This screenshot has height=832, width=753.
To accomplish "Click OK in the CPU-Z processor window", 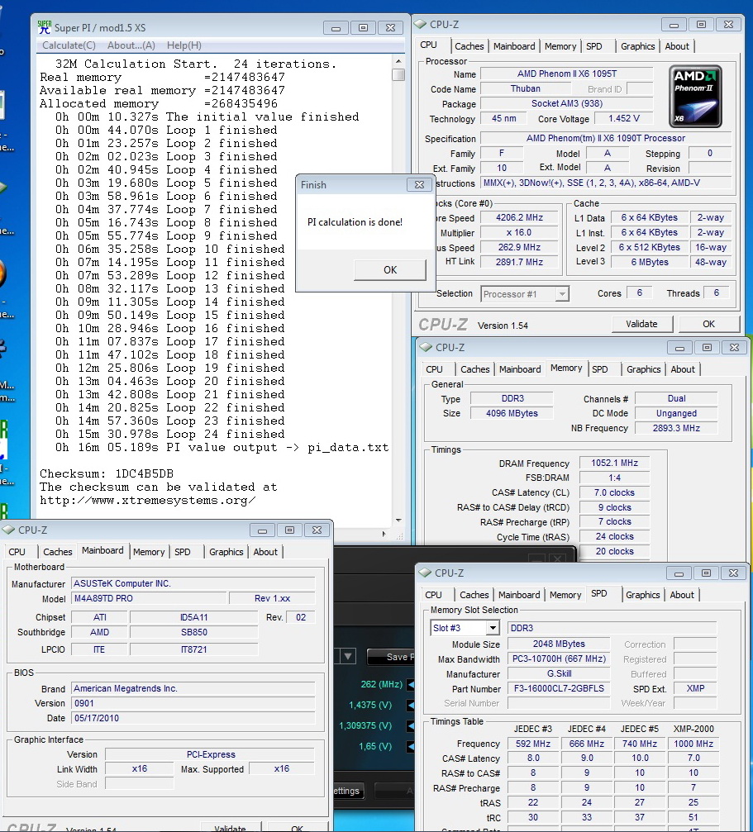I will pyautogui.click(x=709, y=324).
